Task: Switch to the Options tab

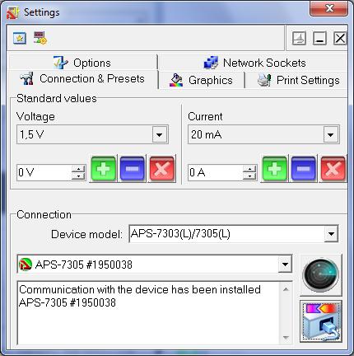Action: [82, 63]
